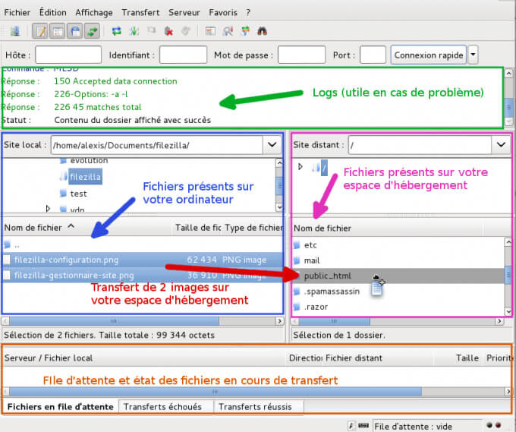
Task: Sort remote files by Nom de fichier
Action: (x=387, y=228)
